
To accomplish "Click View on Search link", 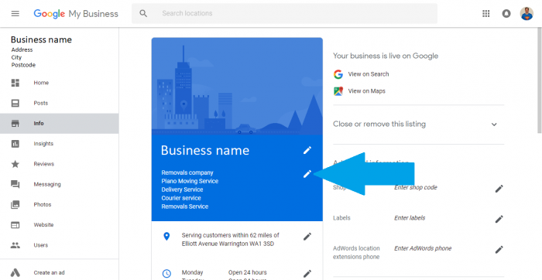I will pyautogui.click(x=368, y=74).
